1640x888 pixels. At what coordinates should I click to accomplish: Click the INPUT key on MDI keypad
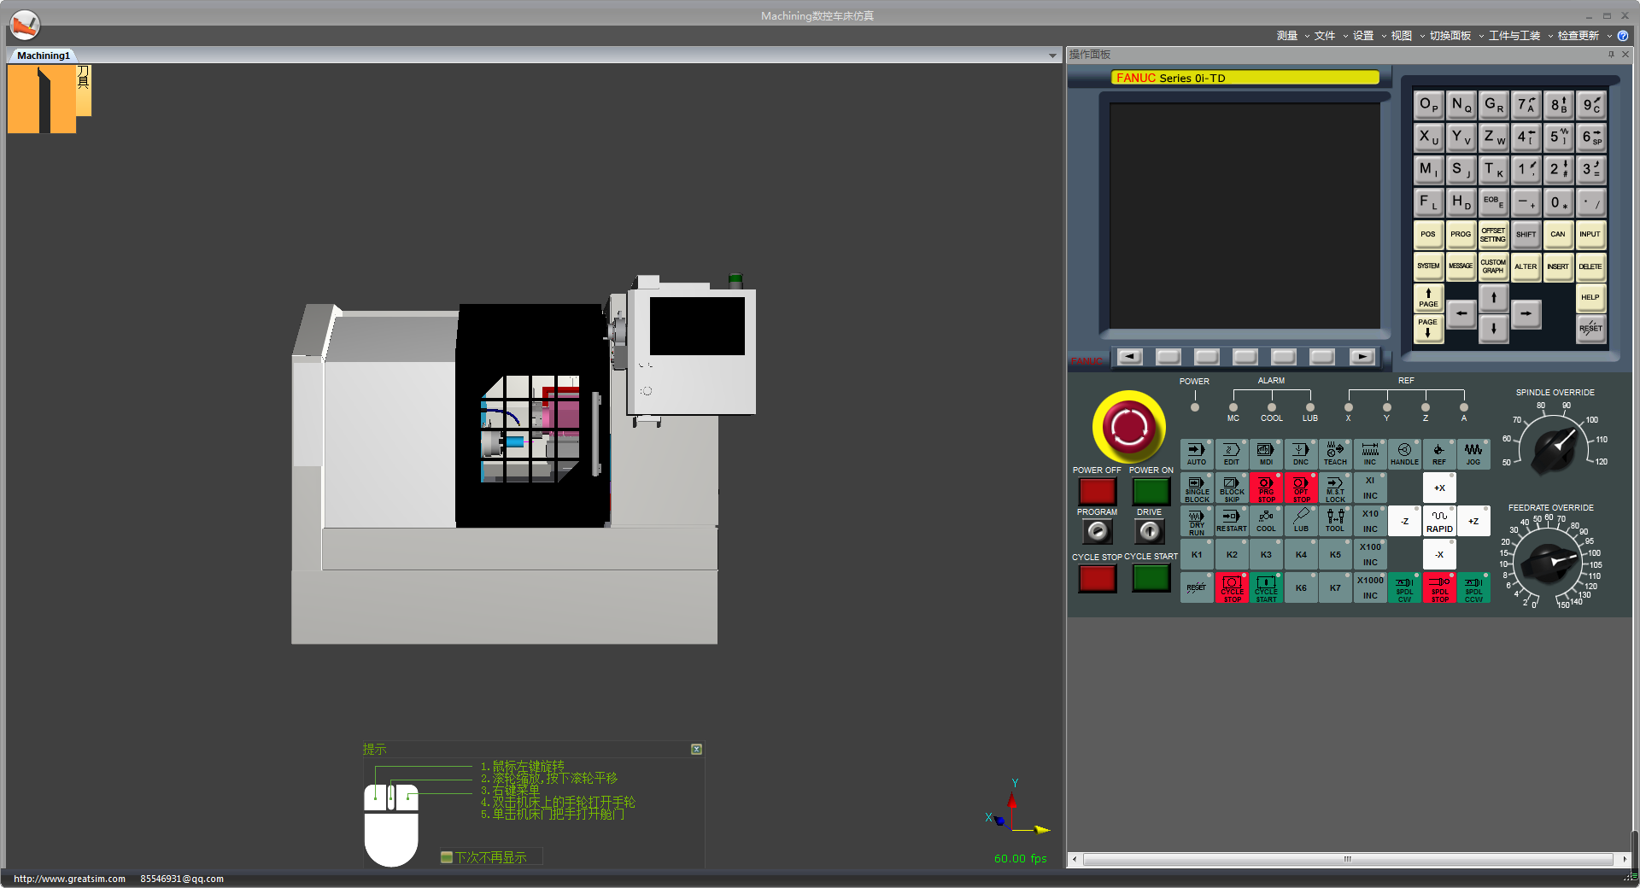tap(1590, 235)
